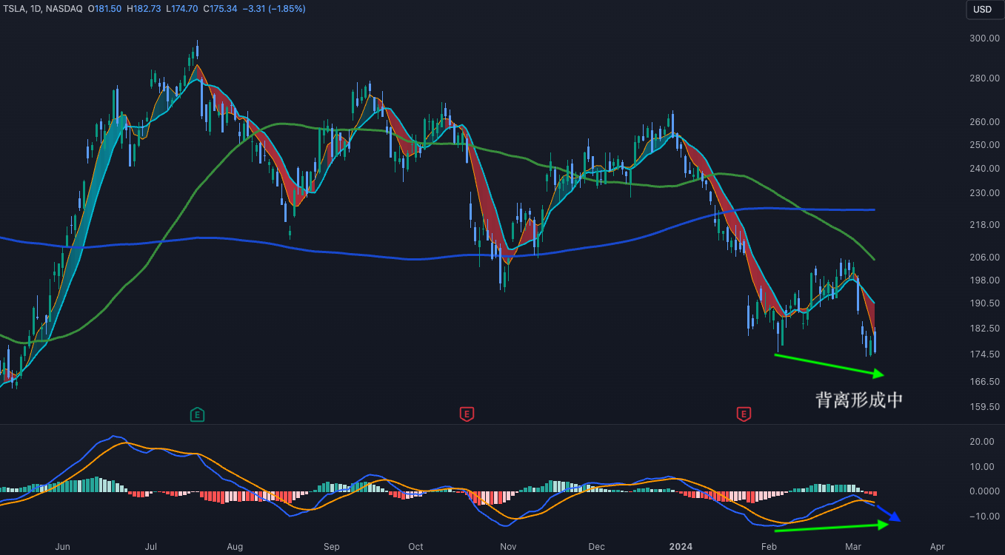Click the 206.00 level on price scale

click(986, 258)
